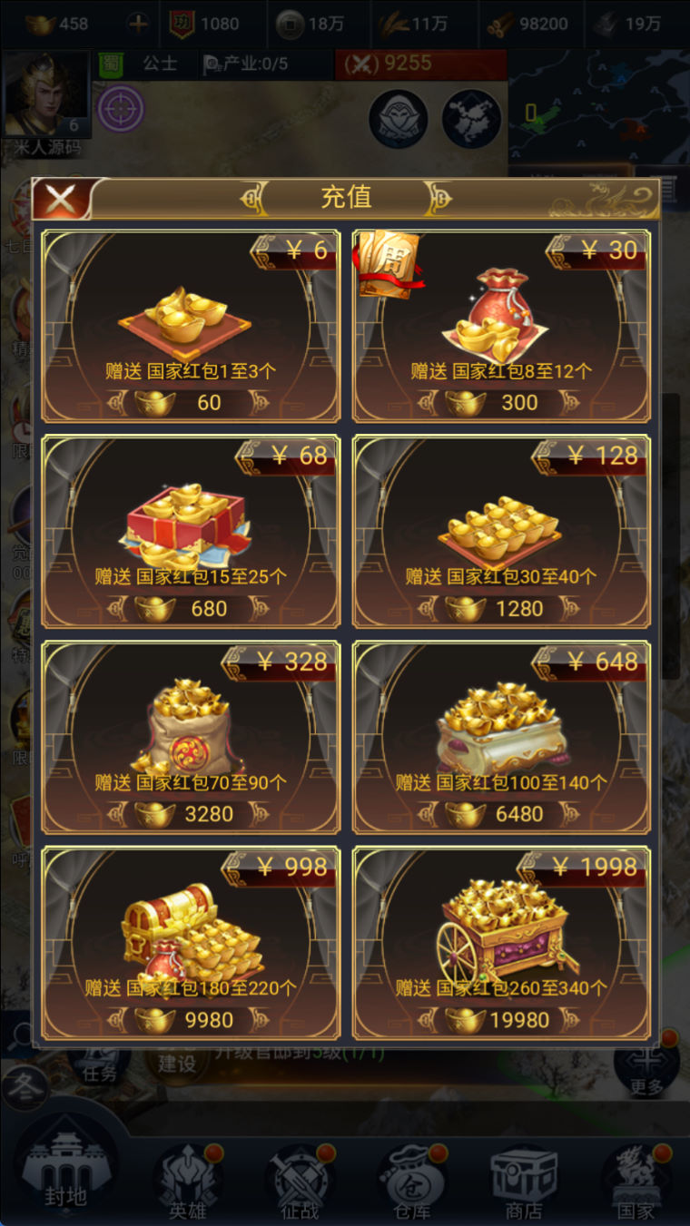Open the 仓库 warehouse icon
The width and height of the screenshot is (690, 1226).
point(412,1180)
